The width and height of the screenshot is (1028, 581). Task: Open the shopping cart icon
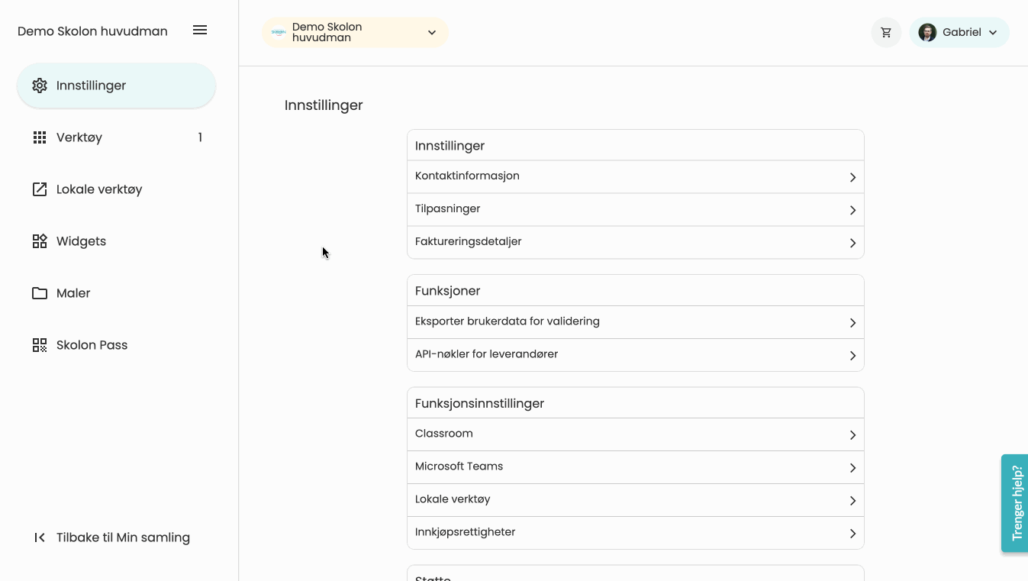pyautogui.click(x=886, y=33)
